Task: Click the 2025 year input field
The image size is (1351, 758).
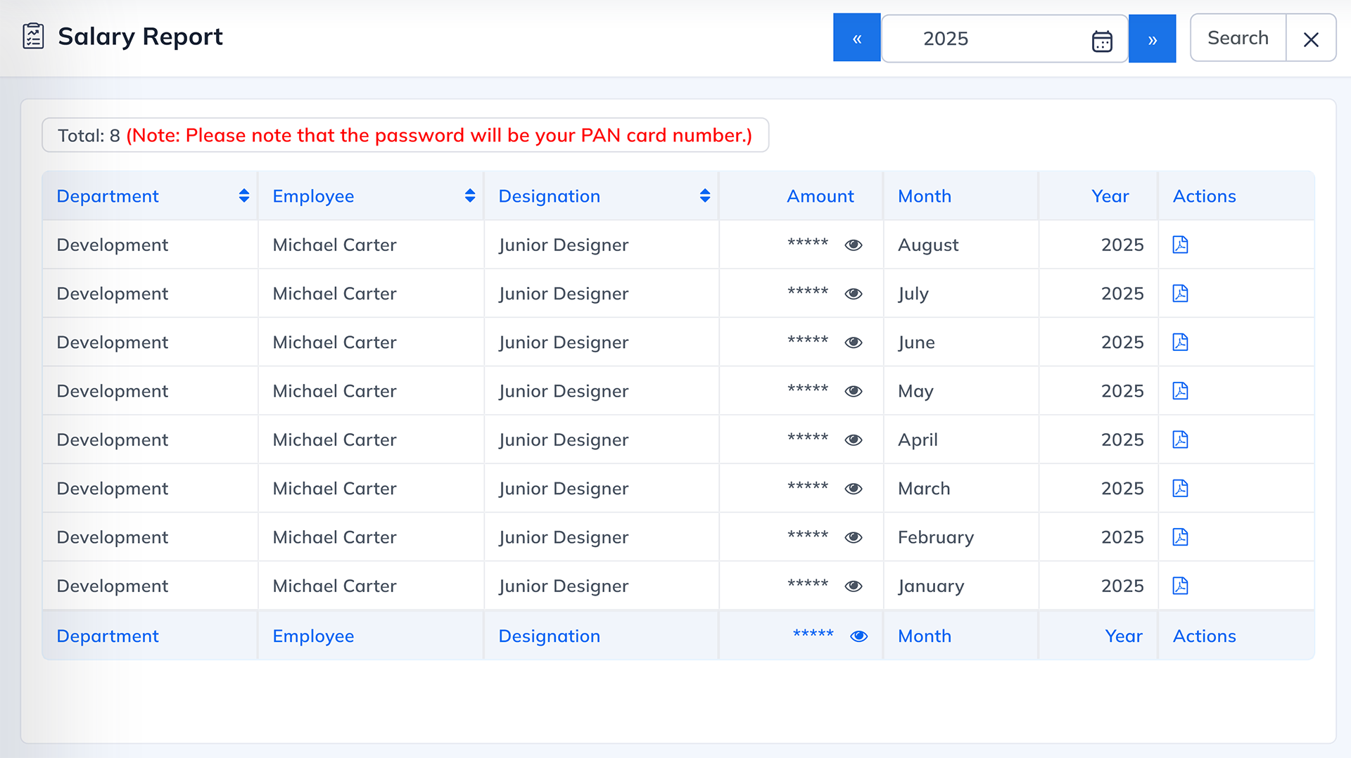Action: [985, 39]
